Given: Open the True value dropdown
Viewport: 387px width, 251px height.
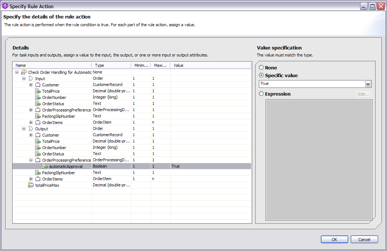Looking at the screenshot, I should pyautogui.click(x=367, y=84).
